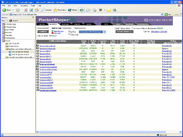Switch to the manage tab
Viewport: 183px width, 137px height.
pyautogui.click(x=65, y=24)
